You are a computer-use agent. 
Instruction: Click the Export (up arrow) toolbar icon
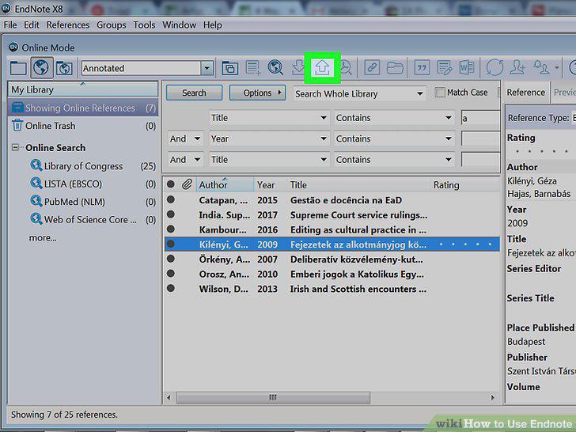[322, 68]
